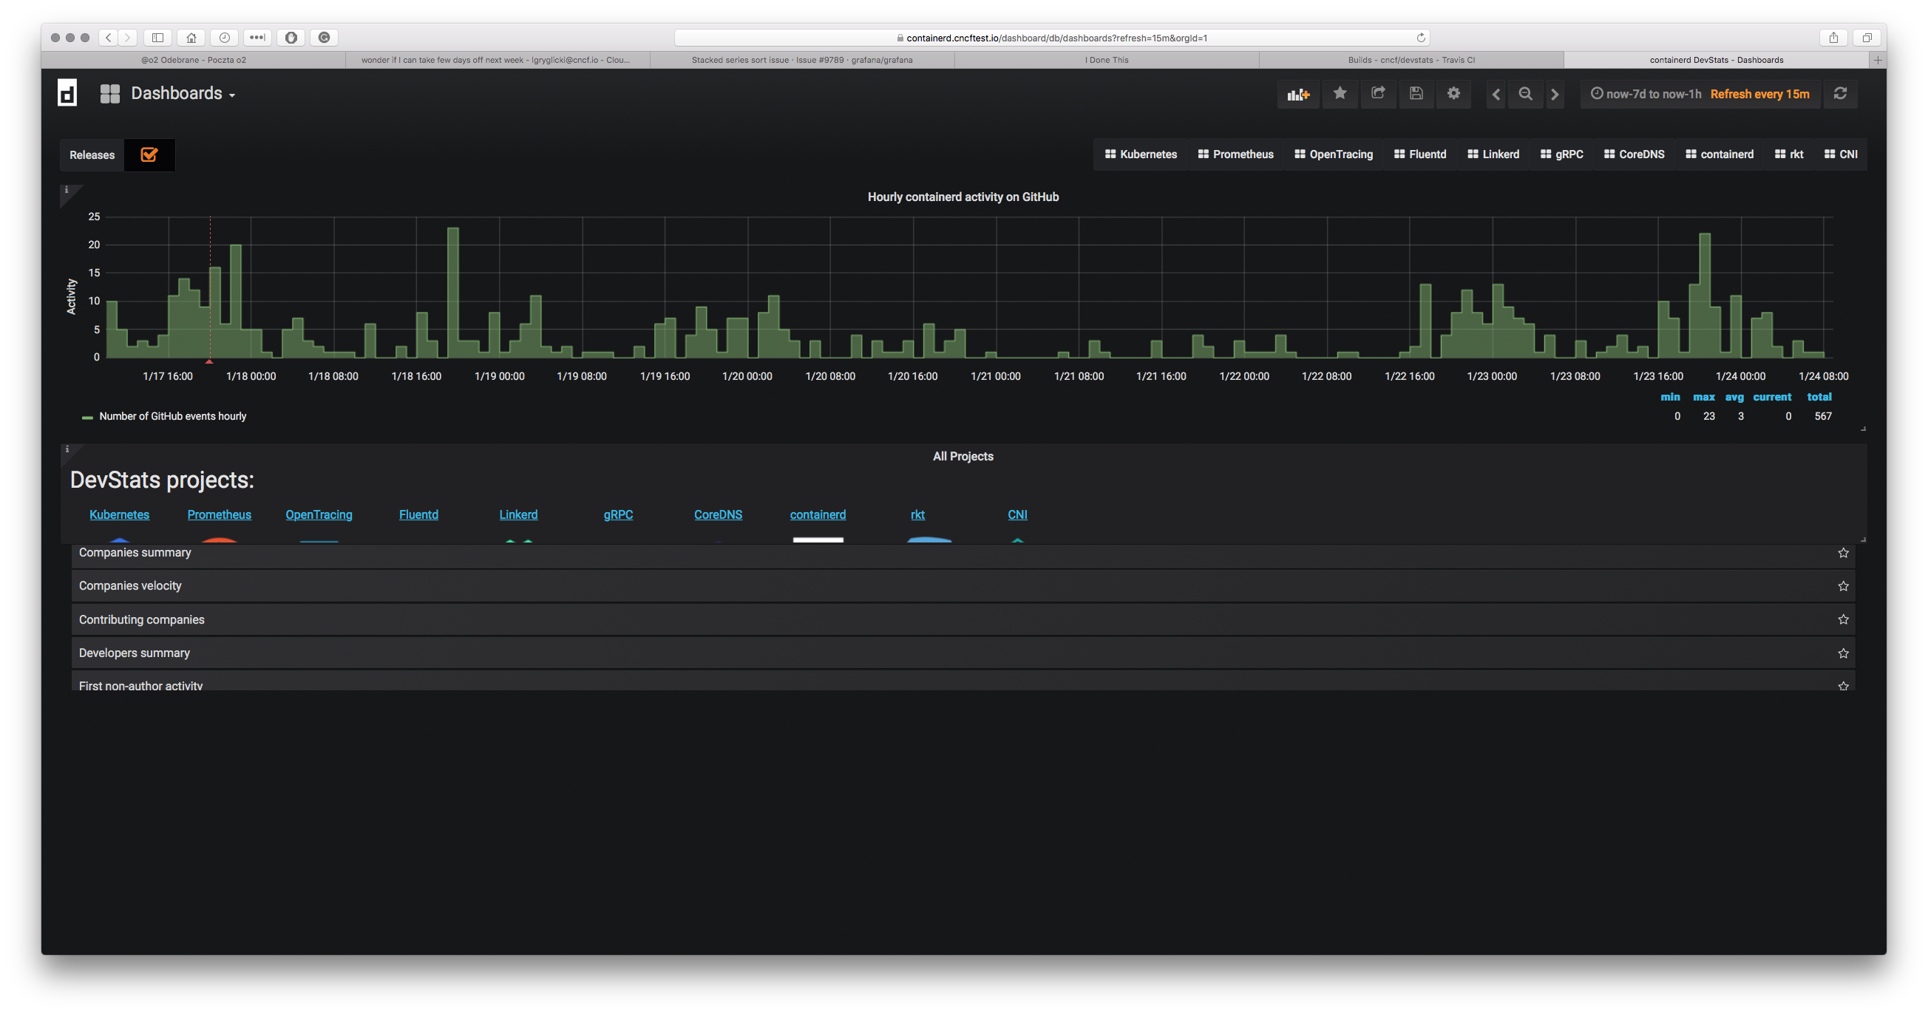Star the dashboard using the favorite icon
1928x1014 pixels.
tap(1340, 94)
